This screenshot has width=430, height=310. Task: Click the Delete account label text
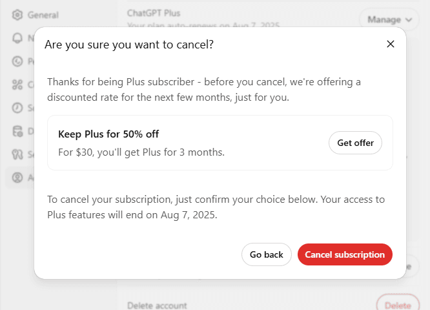pyautogui.click(x=157, y=305)
